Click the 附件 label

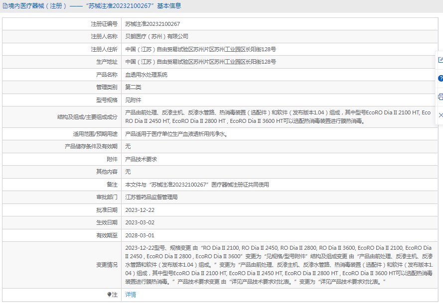(x=112, y=159)
